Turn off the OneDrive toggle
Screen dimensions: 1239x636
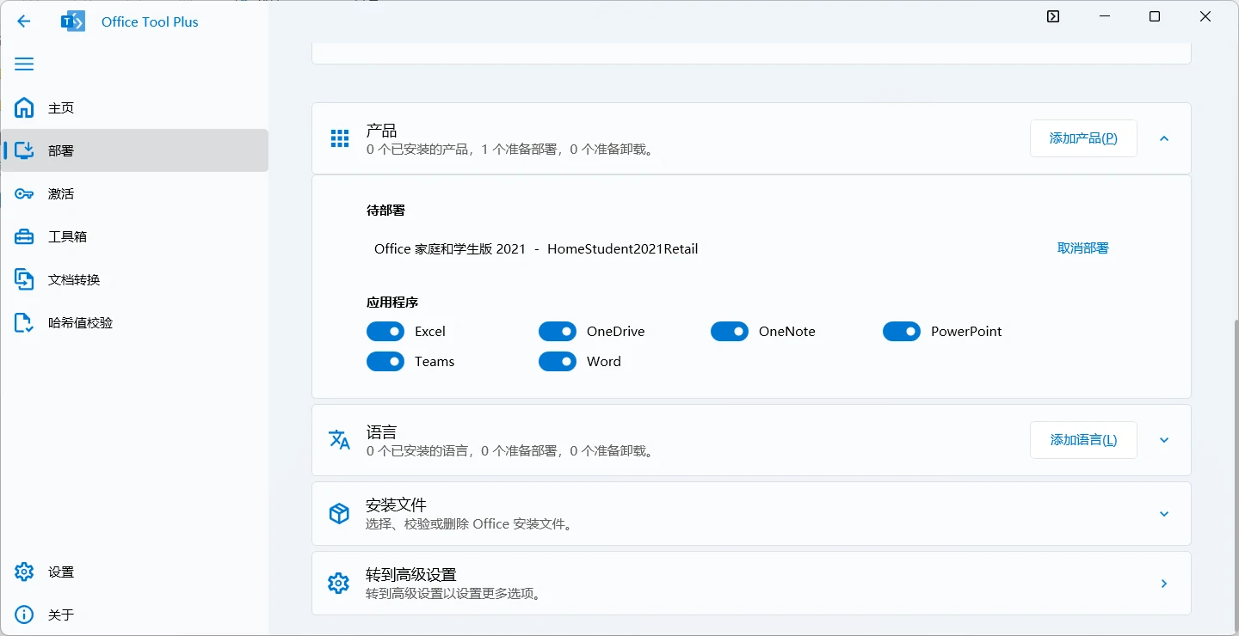tap(558, 332)
